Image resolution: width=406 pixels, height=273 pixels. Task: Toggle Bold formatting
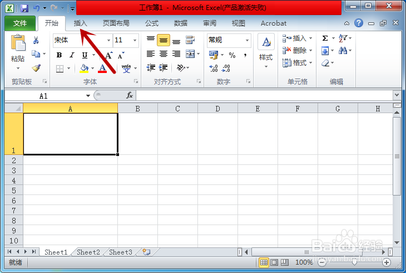pyautogui.click(x=60, y=55)
